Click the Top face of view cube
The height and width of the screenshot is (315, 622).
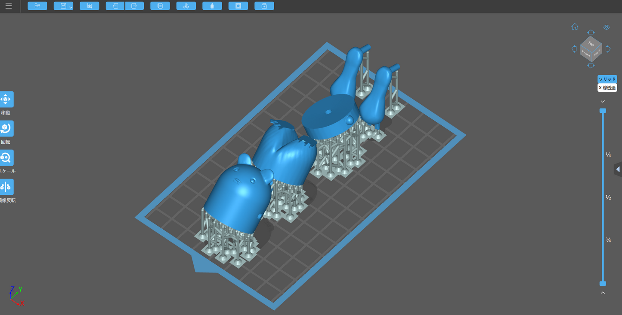[591, 43]
